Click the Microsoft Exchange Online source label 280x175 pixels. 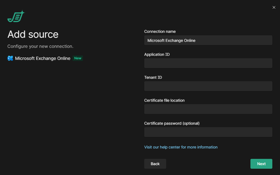[x=43, y=58]
